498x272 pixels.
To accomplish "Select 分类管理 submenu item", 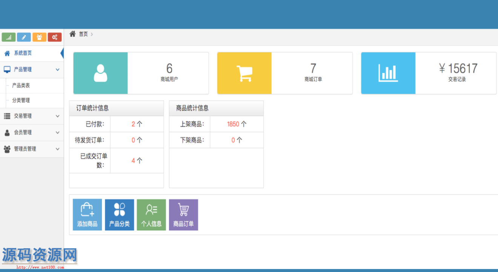I will 21,100.
